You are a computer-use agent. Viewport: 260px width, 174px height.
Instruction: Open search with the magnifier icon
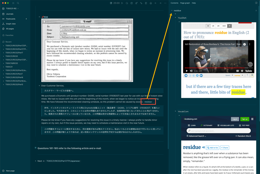[18, 3]
